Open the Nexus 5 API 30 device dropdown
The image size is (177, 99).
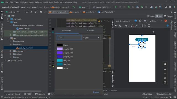pos(102,7)
